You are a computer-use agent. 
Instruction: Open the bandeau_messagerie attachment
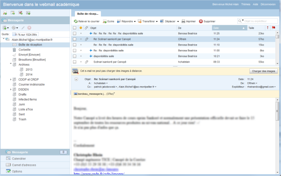point(94,94)
